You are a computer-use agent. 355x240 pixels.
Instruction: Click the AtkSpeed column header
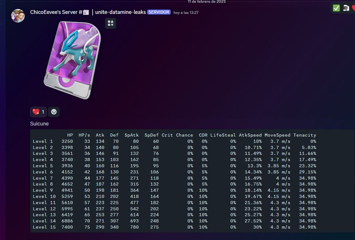pos(250,135)
